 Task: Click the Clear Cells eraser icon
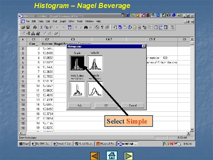pos(56,33)
